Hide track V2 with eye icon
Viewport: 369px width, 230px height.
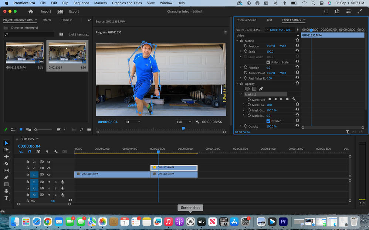click(x=49, y=168)
